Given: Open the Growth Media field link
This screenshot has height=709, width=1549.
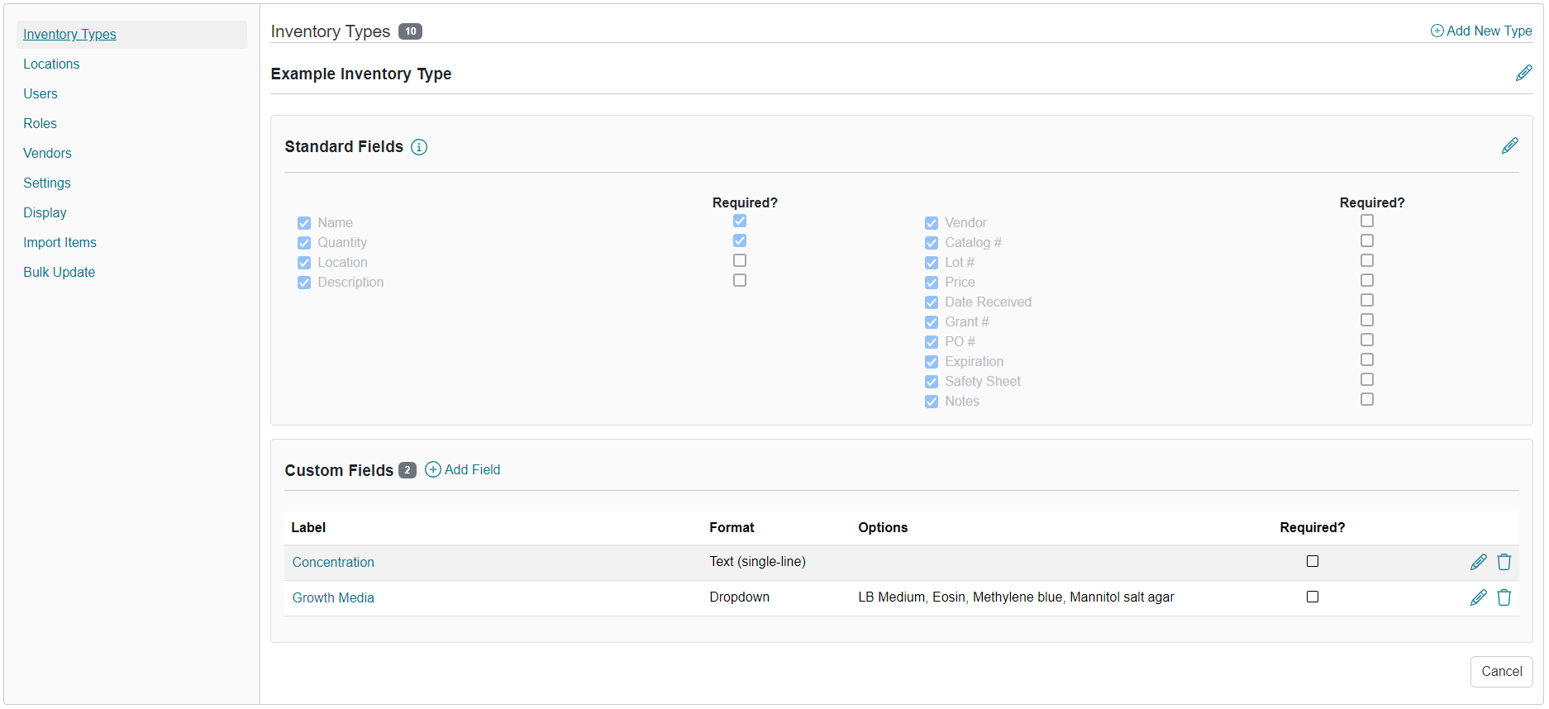Looking at the screenshot, I should click(x=332, y=597).
